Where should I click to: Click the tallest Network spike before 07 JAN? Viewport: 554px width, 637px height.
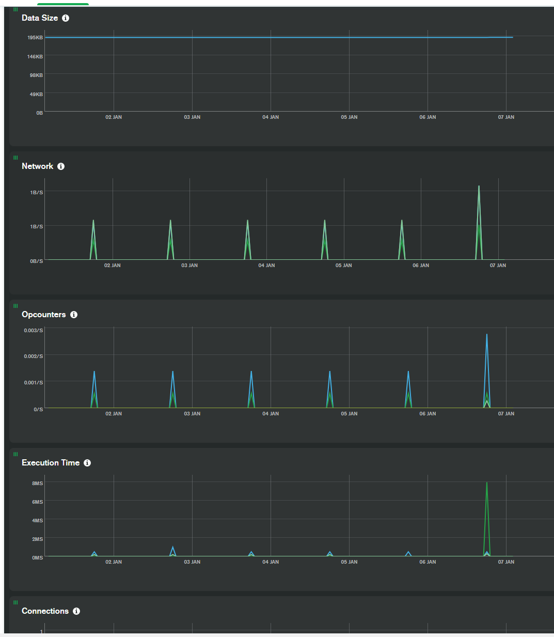point(479,187)
